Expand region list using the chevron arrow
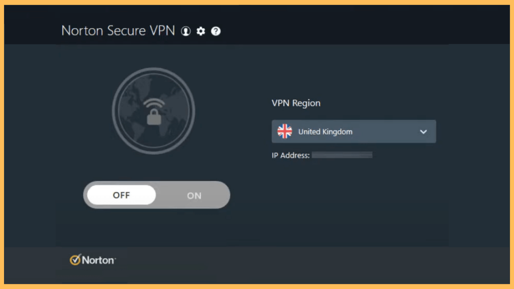This screenshot has height=289, width=514. pos(423,132)
